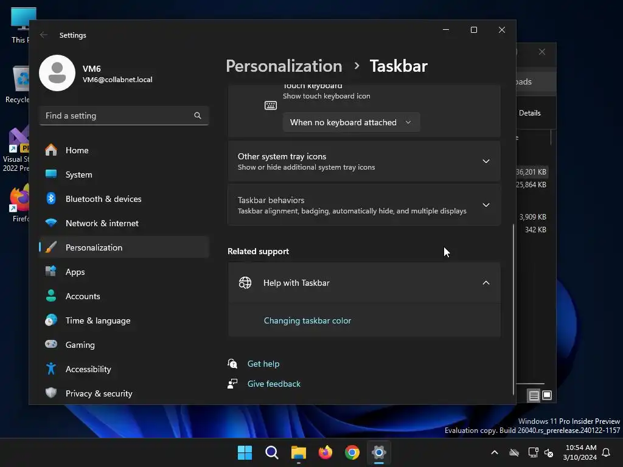The height and width of the screenshot is (467, 623).
Task: Switch File Explorer to large thumbnails view
Action: tap(547, 395)
